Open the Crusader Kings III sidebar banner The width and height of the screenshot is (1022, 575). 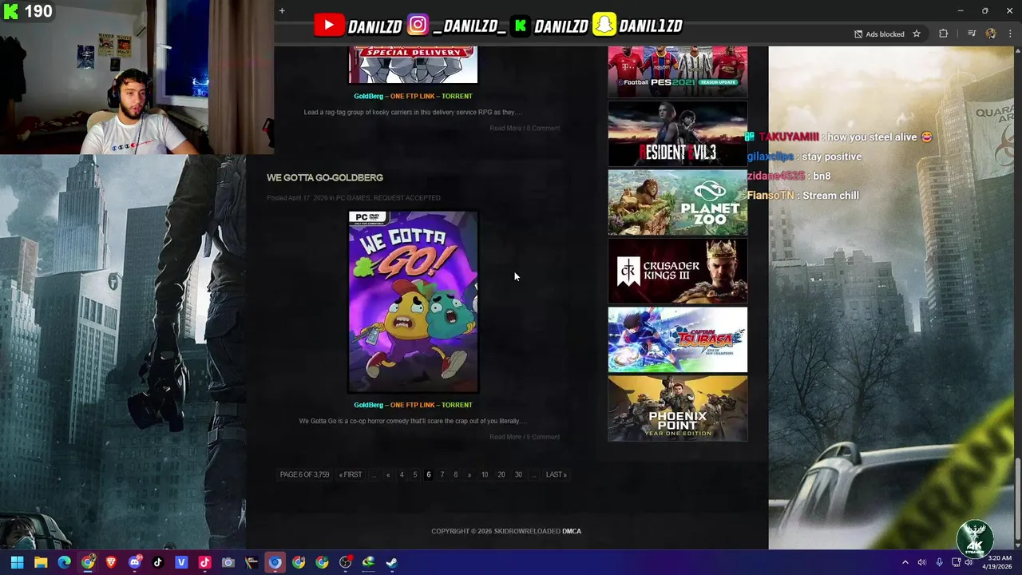tap(678, 271)
